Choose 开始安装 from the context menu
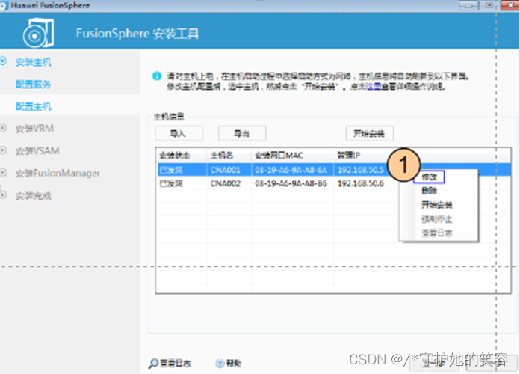This screenshot has width=520, height=374. tap(437, 205)
